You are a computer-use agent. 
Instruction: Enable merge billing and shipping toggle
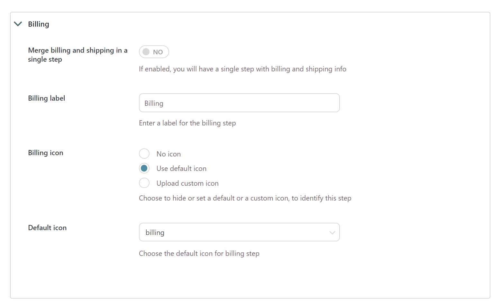click(153, 52)
